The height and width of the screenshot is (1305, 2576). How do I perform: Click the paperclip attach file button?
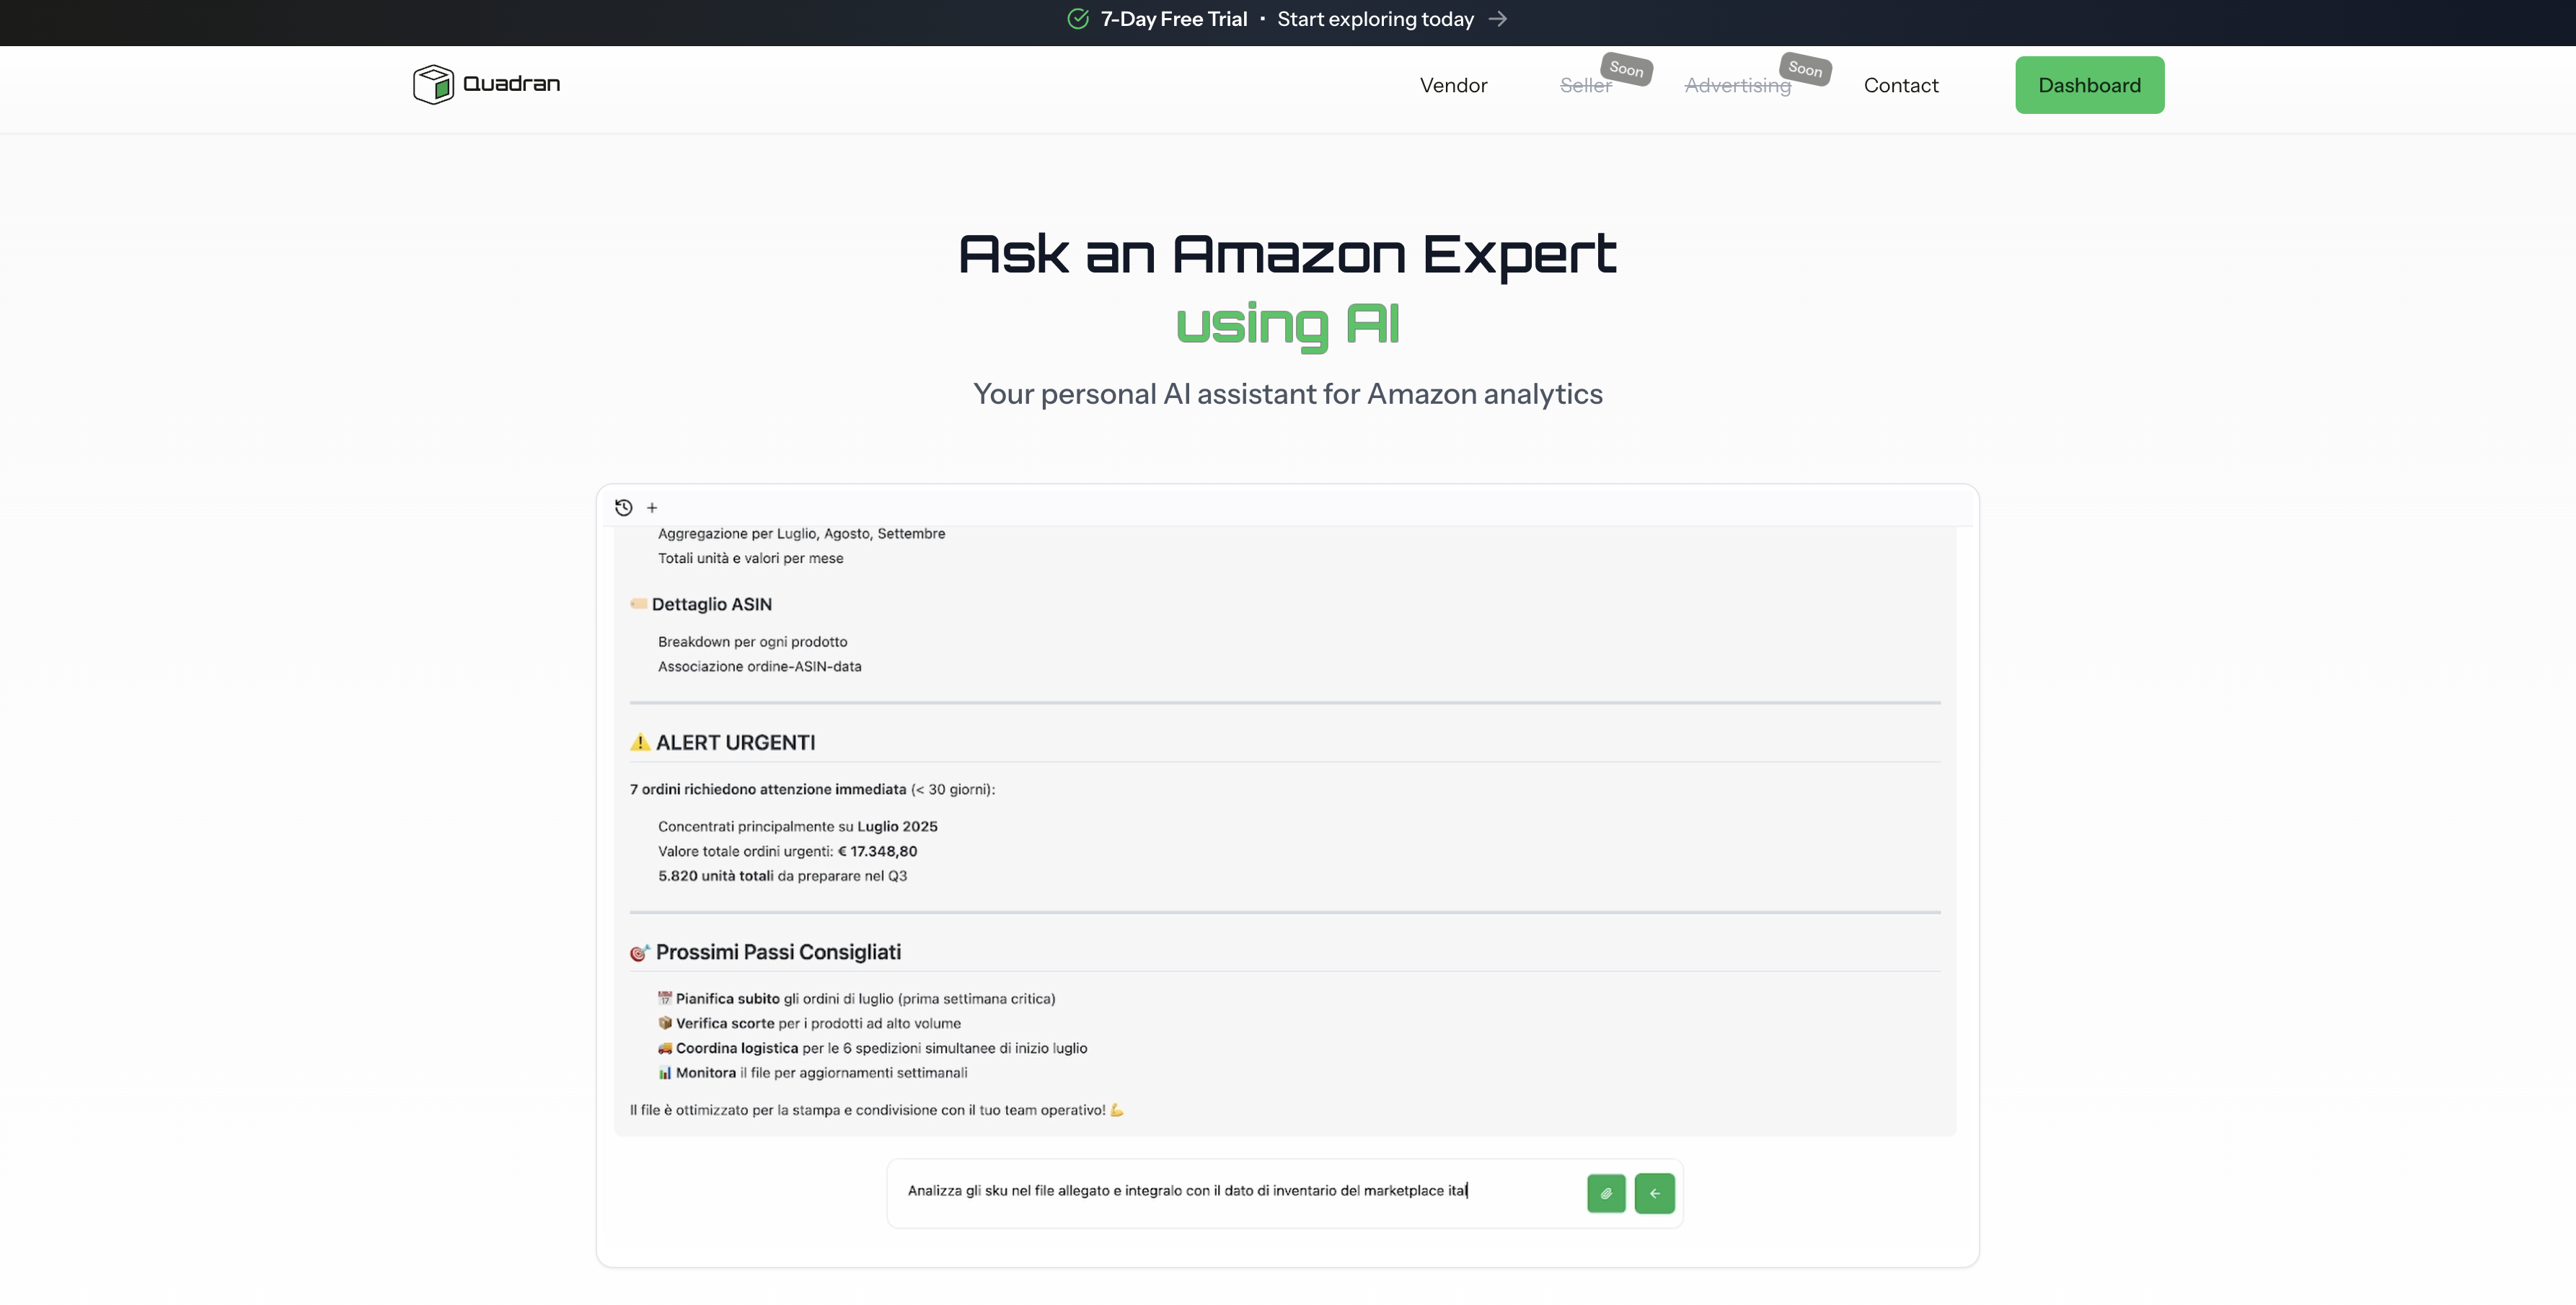1606,1193
